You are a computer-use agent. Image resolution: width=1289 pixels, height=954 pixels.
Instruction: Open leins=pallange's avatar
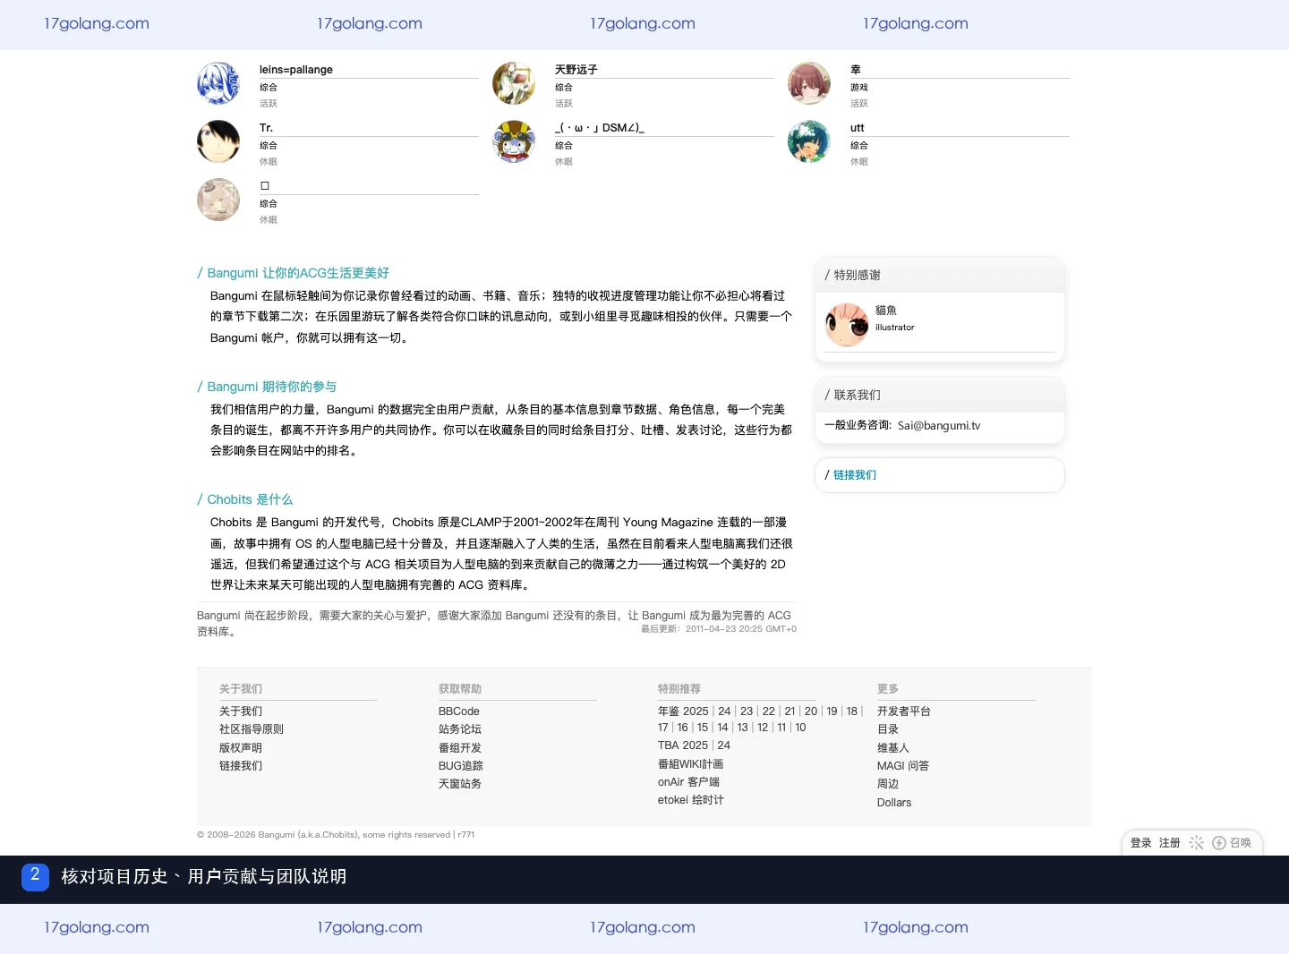coord(218,83)
